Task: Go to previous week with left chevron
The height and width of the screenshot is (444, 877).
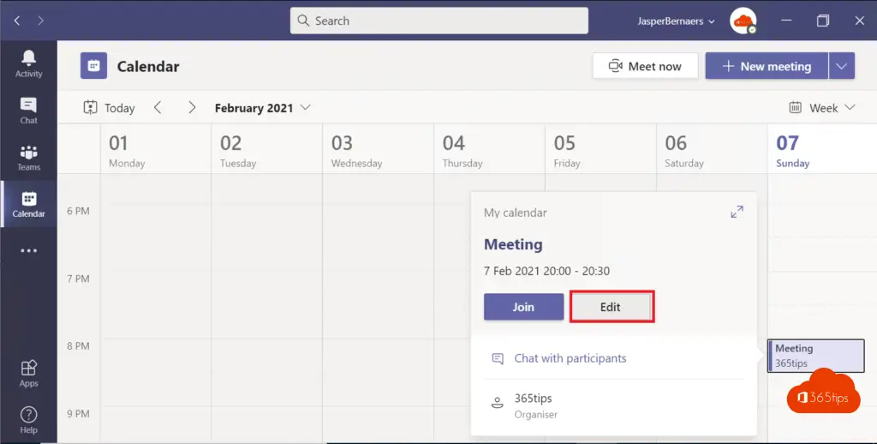Action: click(158, 108)
